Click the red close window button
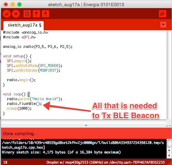 coord(6,4)
